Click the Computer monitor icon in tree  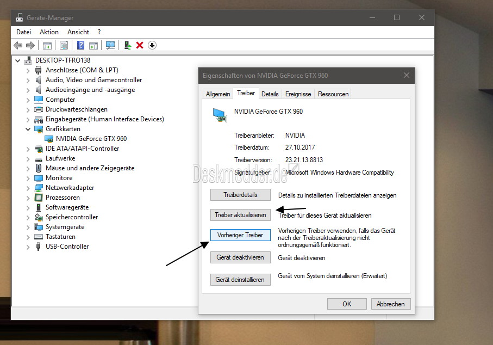click(x=39, y=100)
